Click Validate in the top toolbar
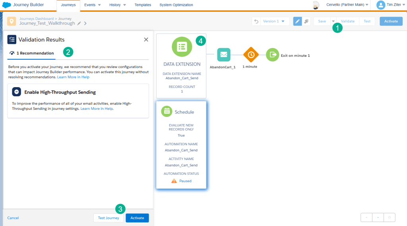This screenshot has width=407, height=226. click(x=348, y=21)
